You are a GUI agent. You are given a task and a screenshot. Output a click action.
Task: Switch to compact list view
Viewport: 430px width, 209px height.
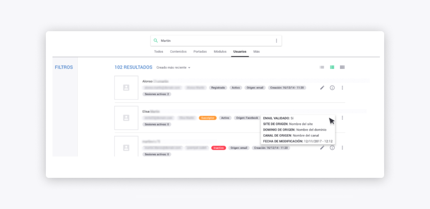coord(321,67)
